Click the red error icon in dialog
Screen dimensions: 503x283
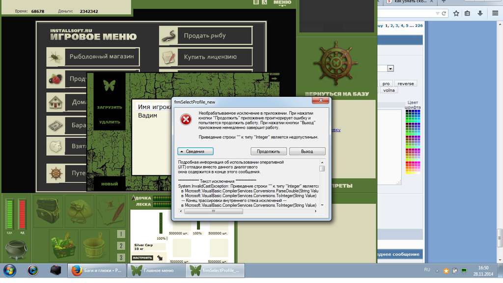pyautogui.click(x=186, y=119)
